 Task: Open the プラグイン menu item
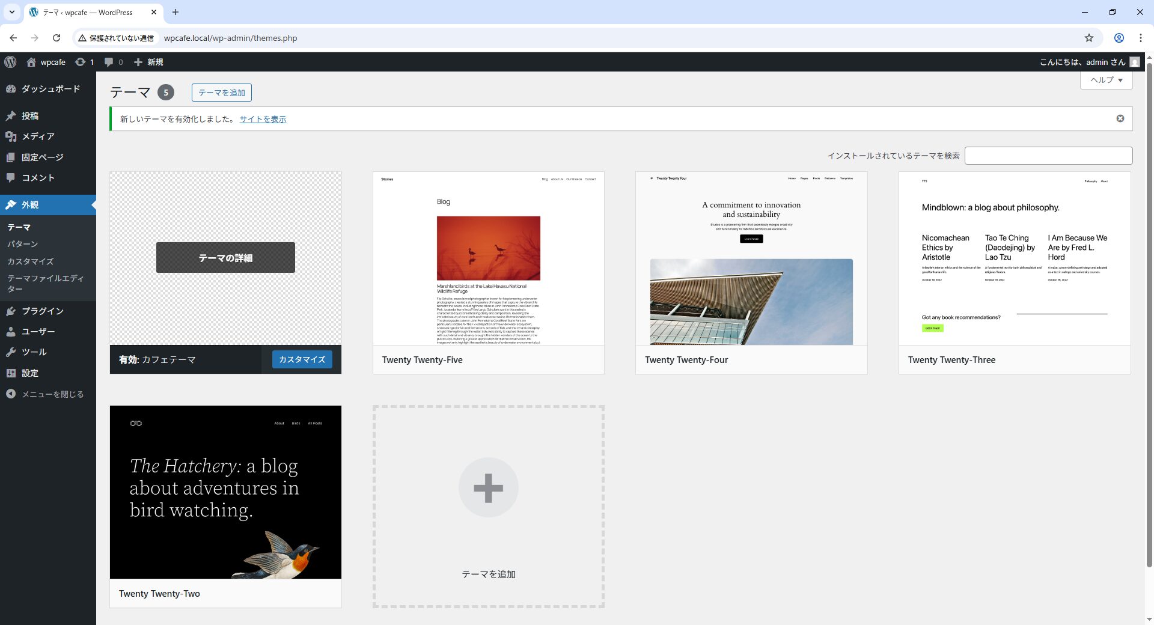pyautogui.click(x=42, y=311)
